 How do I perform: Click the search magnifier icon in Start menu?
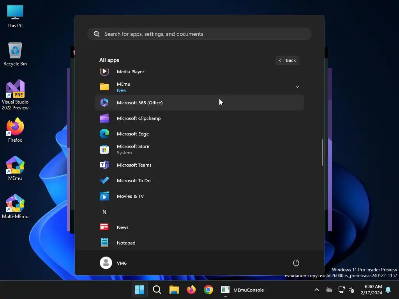pos(97,34)
